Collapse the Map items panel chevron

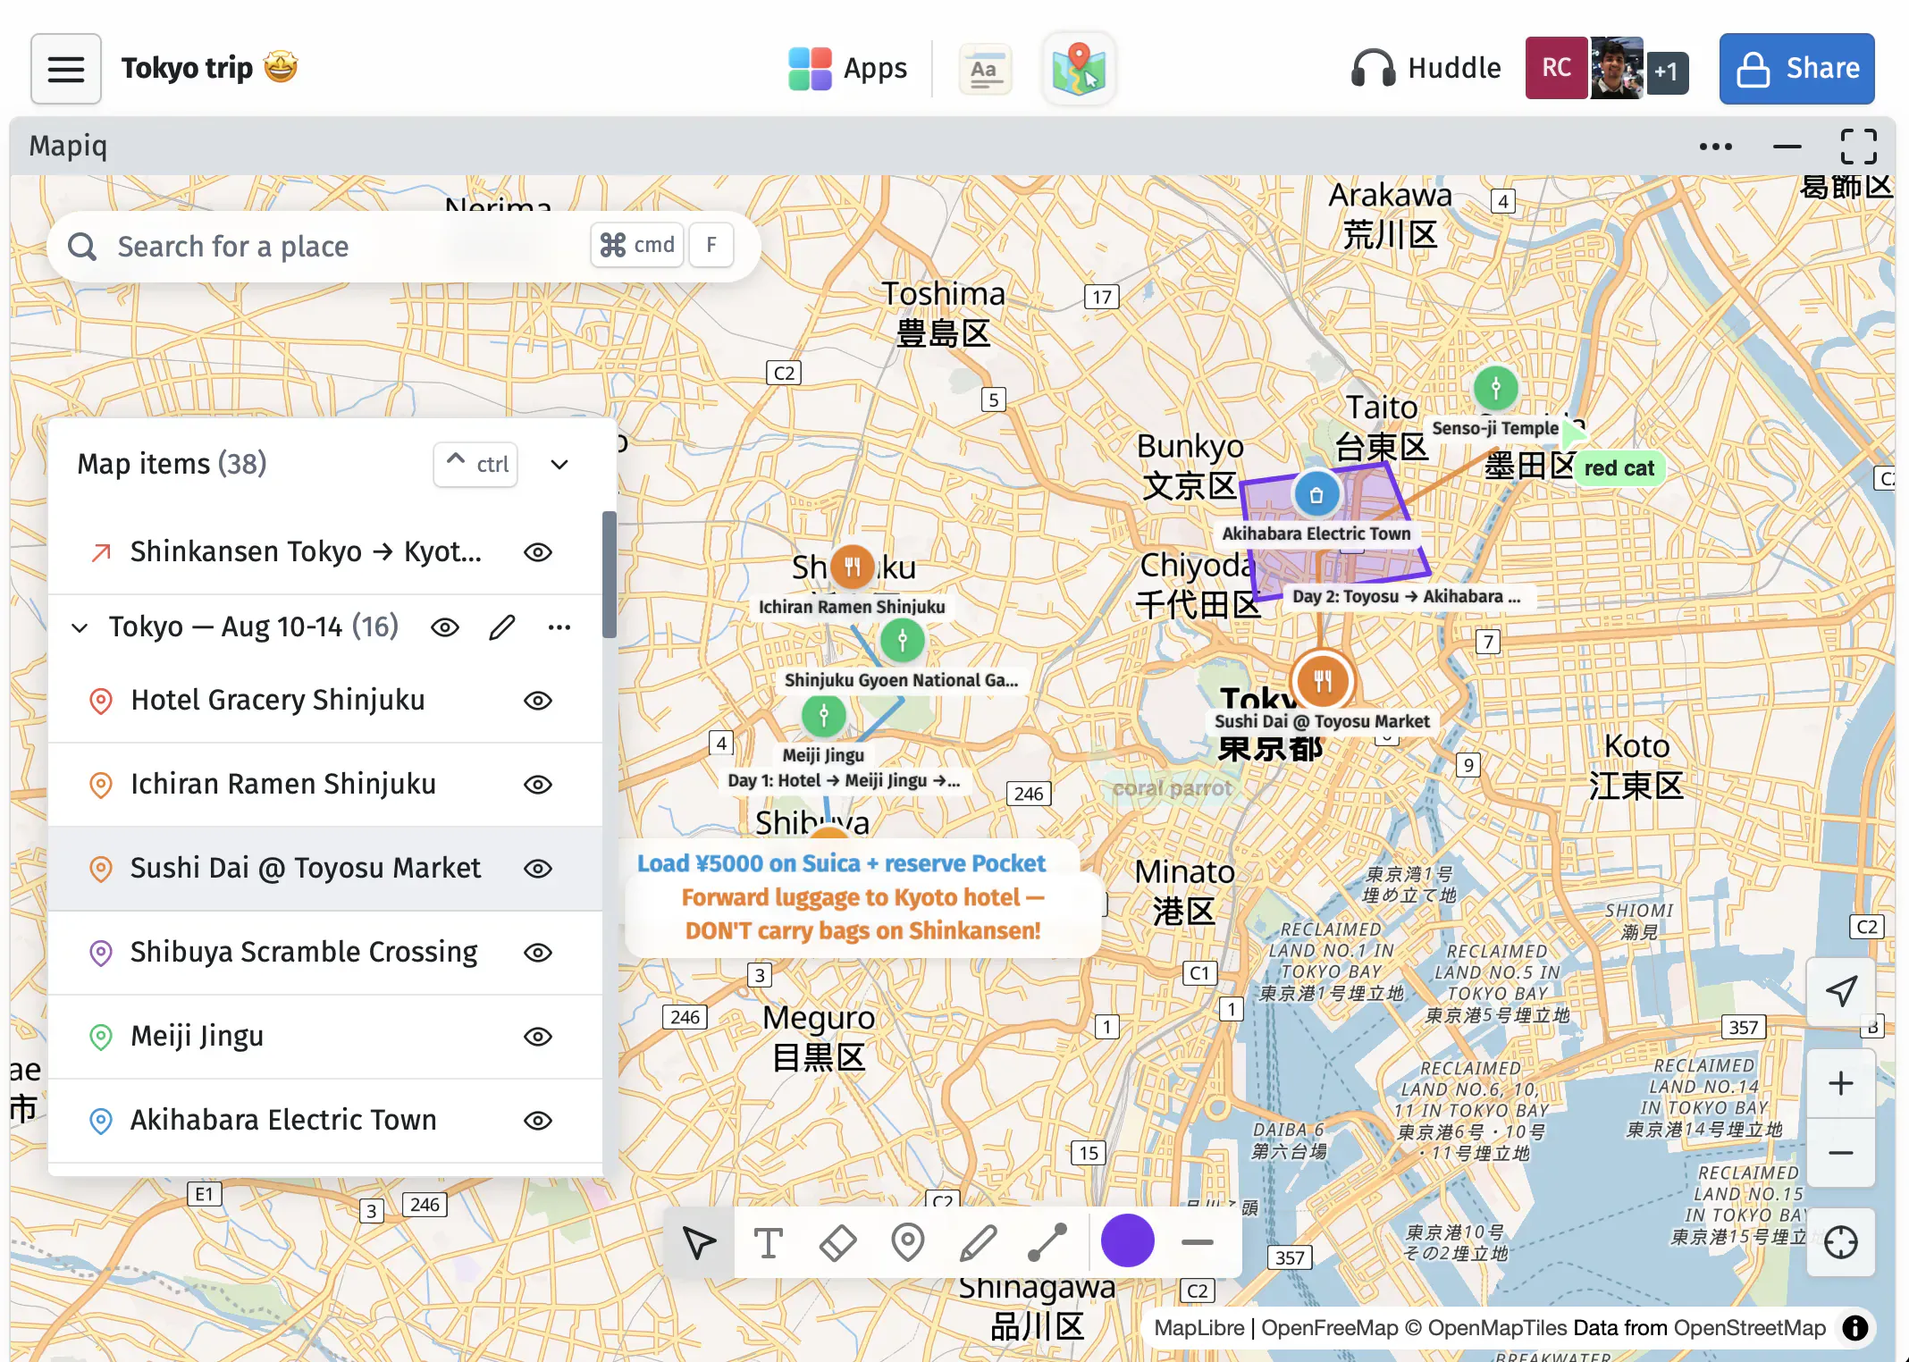[559, 464]
